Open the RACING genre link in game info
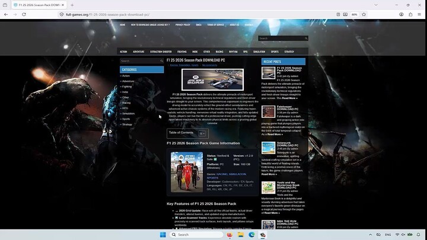Image resolution: width=427 pixels, height=240 pixels. (222, 174)
